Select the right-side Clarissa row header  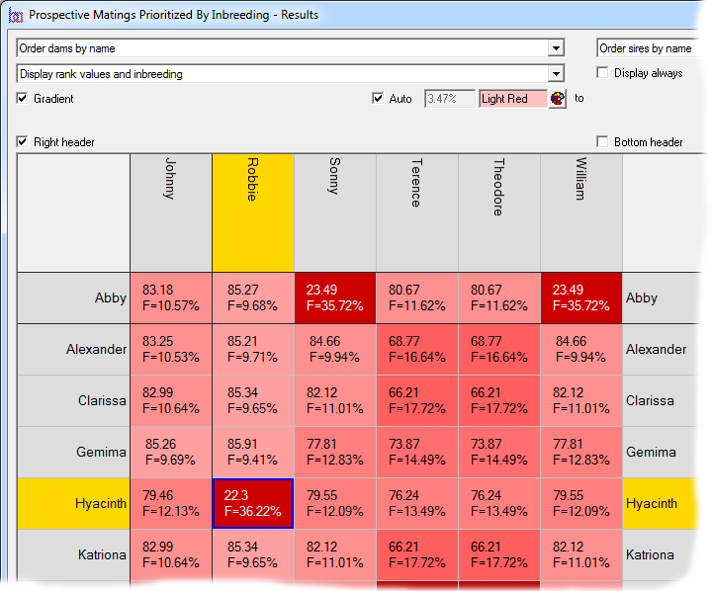point(662,400)
